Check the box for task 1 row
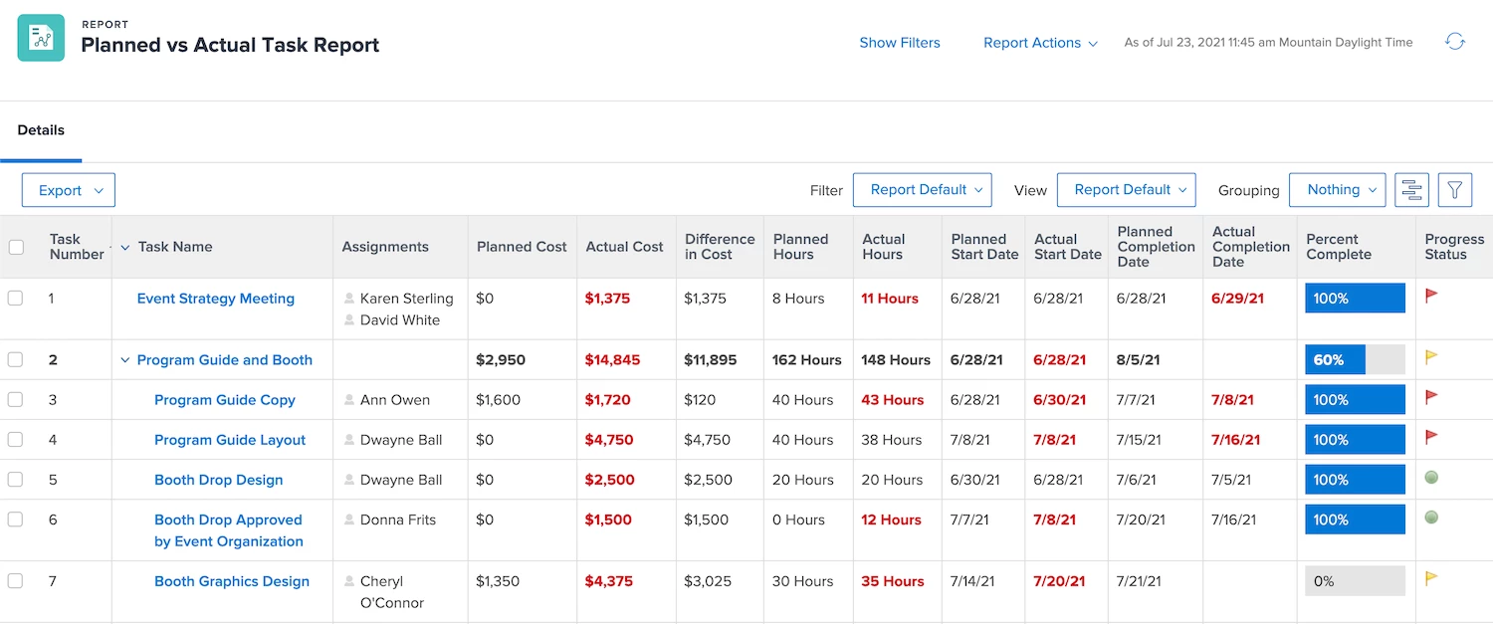Viewport: 1493px width, 624px height. (x=16, y=299)
